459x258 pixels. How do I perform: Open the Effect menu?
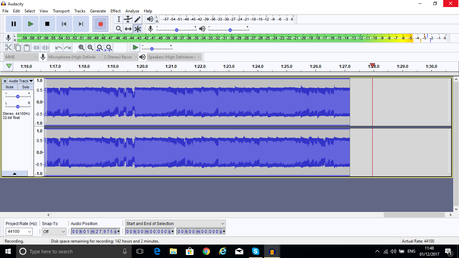pyautogui.click(x=115, y=11)
